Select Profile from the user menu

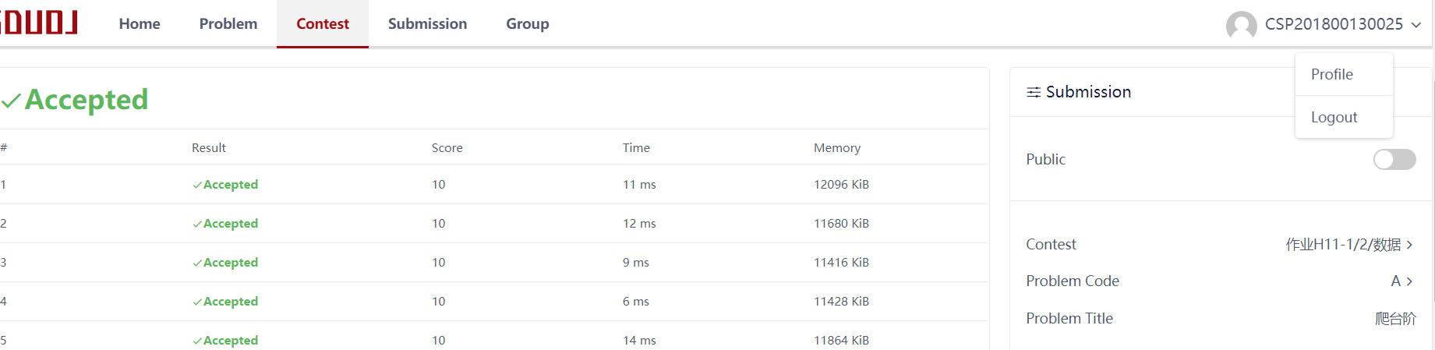[x=1331, y=74]
